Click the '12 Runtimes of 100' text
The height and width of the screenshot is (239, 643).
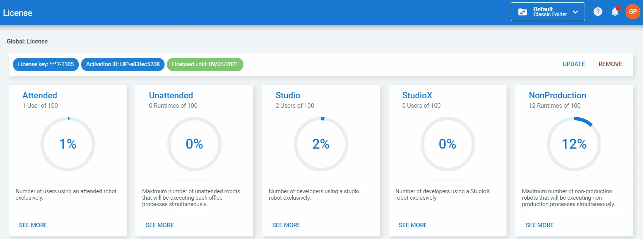click(x=555, y=106)
